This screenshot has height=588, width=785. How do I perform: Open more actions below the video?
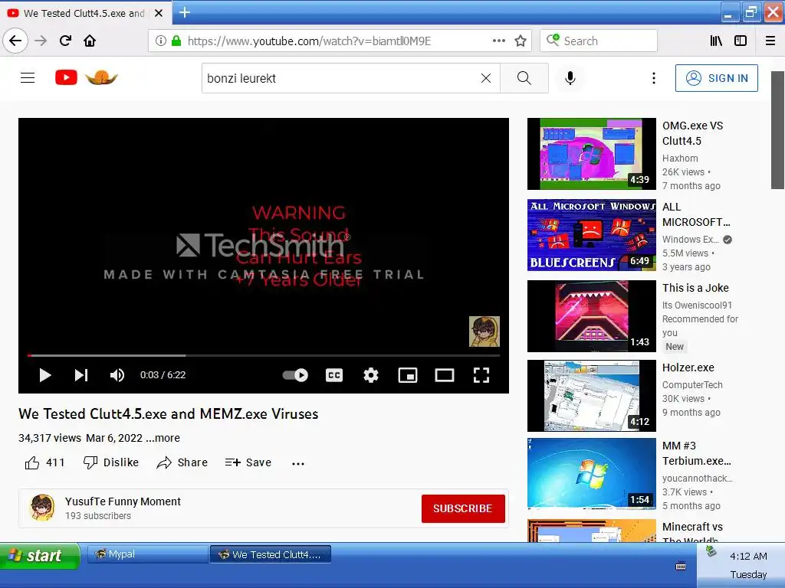pyautogui.click(x=298, y=463)
